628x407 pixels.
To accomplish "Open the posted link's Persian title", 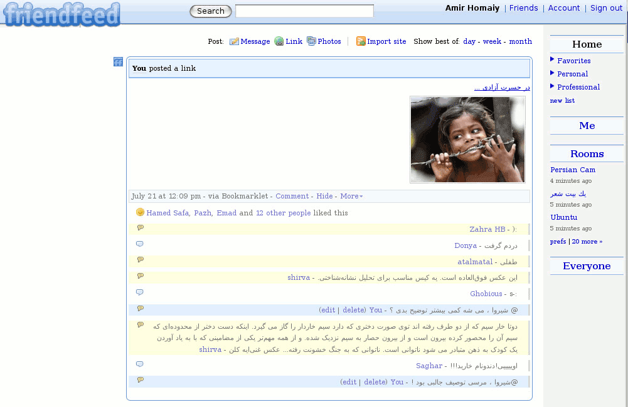I will coord(502,88).
